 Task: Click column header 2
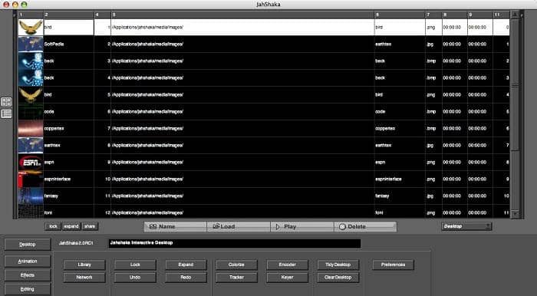click(68, 15)
